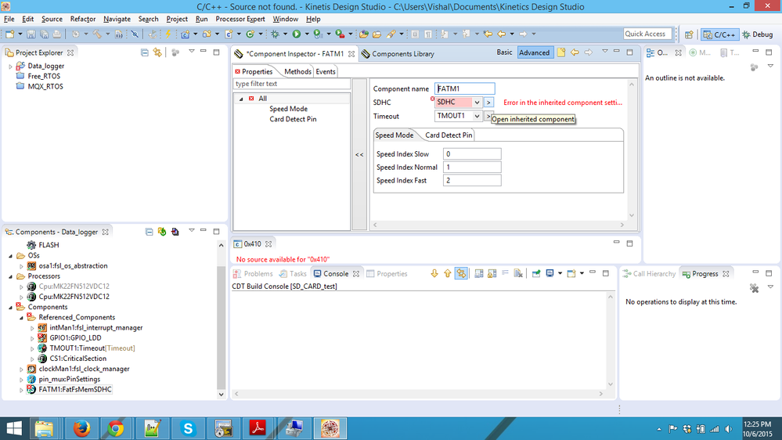
Task: Toggle Advanced view mode
Action: click(534, 52)
